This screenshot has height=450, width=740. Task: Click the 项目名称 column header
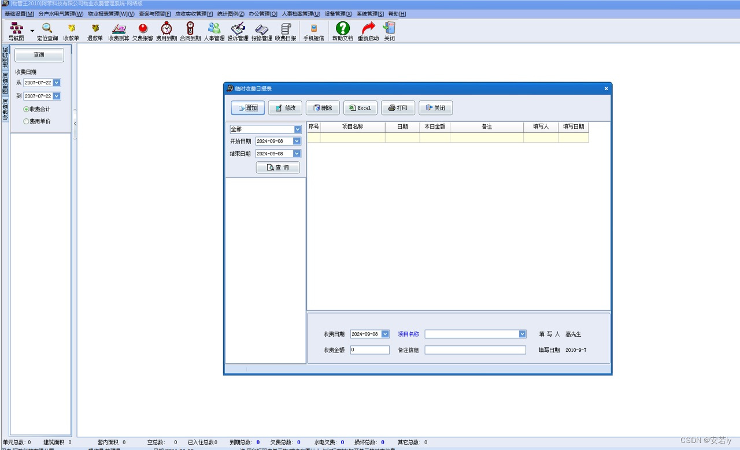pyautogui.click(x=353, y=127)
